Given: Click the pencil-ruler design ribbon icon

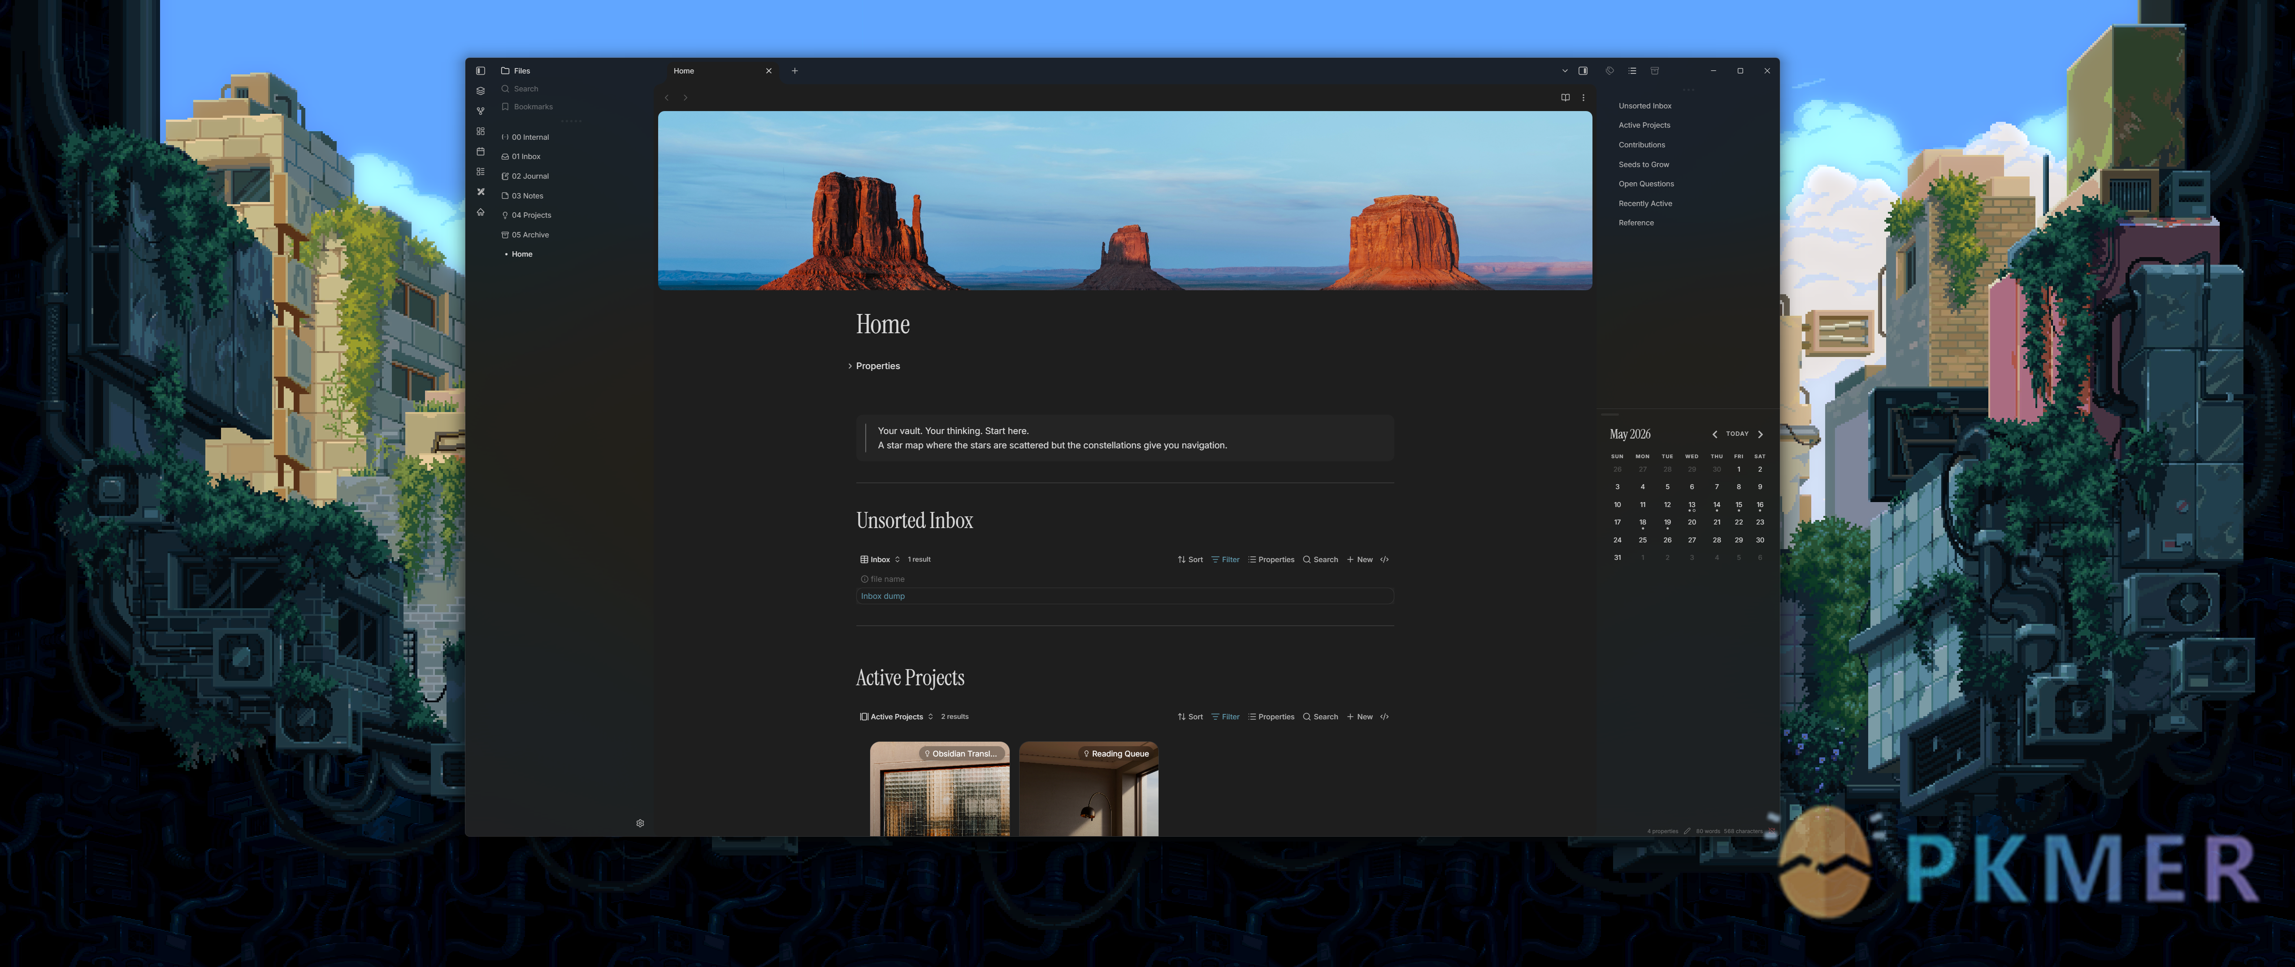Looking at the screenshot, I should [x=480, y=191].
